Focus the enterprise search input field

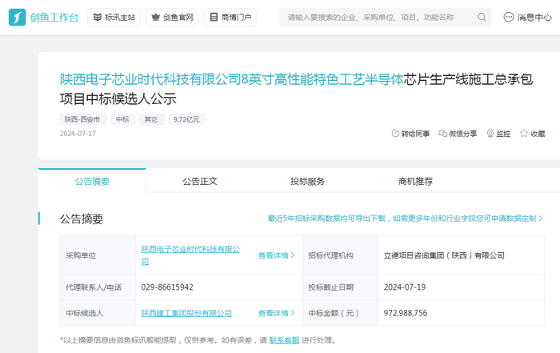coord(376,17)
